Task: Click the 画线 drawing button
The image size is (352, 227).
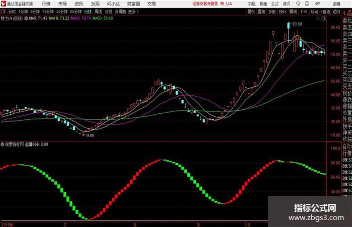Action: click(x=293, y=12)
